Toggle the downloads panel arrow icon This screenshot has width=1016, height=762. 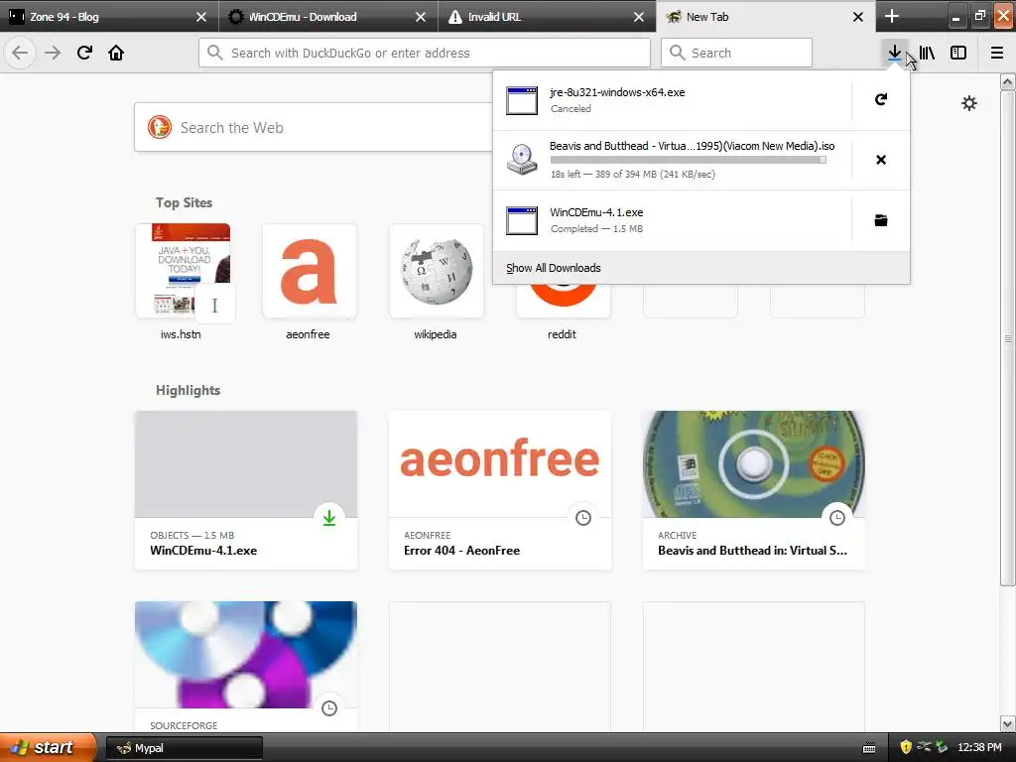[x=894, y=53]
